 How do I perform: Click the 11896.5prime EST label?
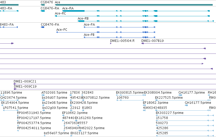[11, 93]
